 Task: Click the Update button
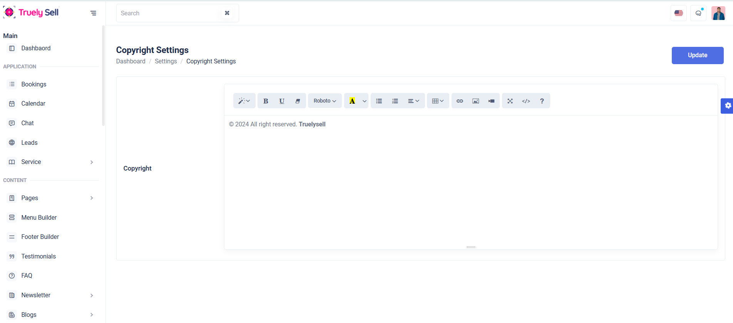(x=697, y=55)
